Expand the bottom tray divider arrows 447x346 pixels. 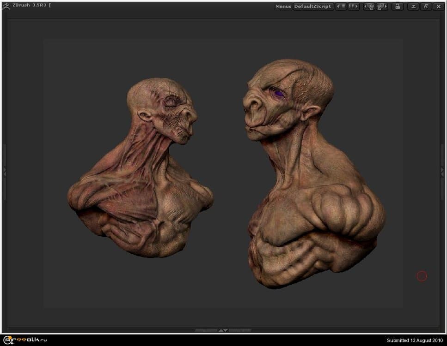click(x=223, y=330)
